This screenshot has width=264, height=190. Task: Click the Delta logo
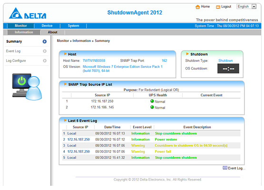point(28,13)
